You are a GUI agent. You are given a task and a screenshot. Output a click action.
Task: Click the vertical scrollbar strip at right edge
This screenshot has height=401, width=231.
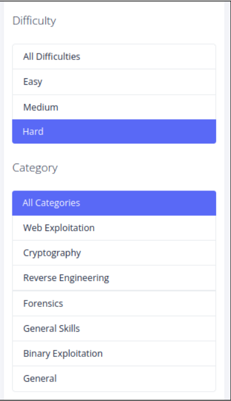coord(227,200)
